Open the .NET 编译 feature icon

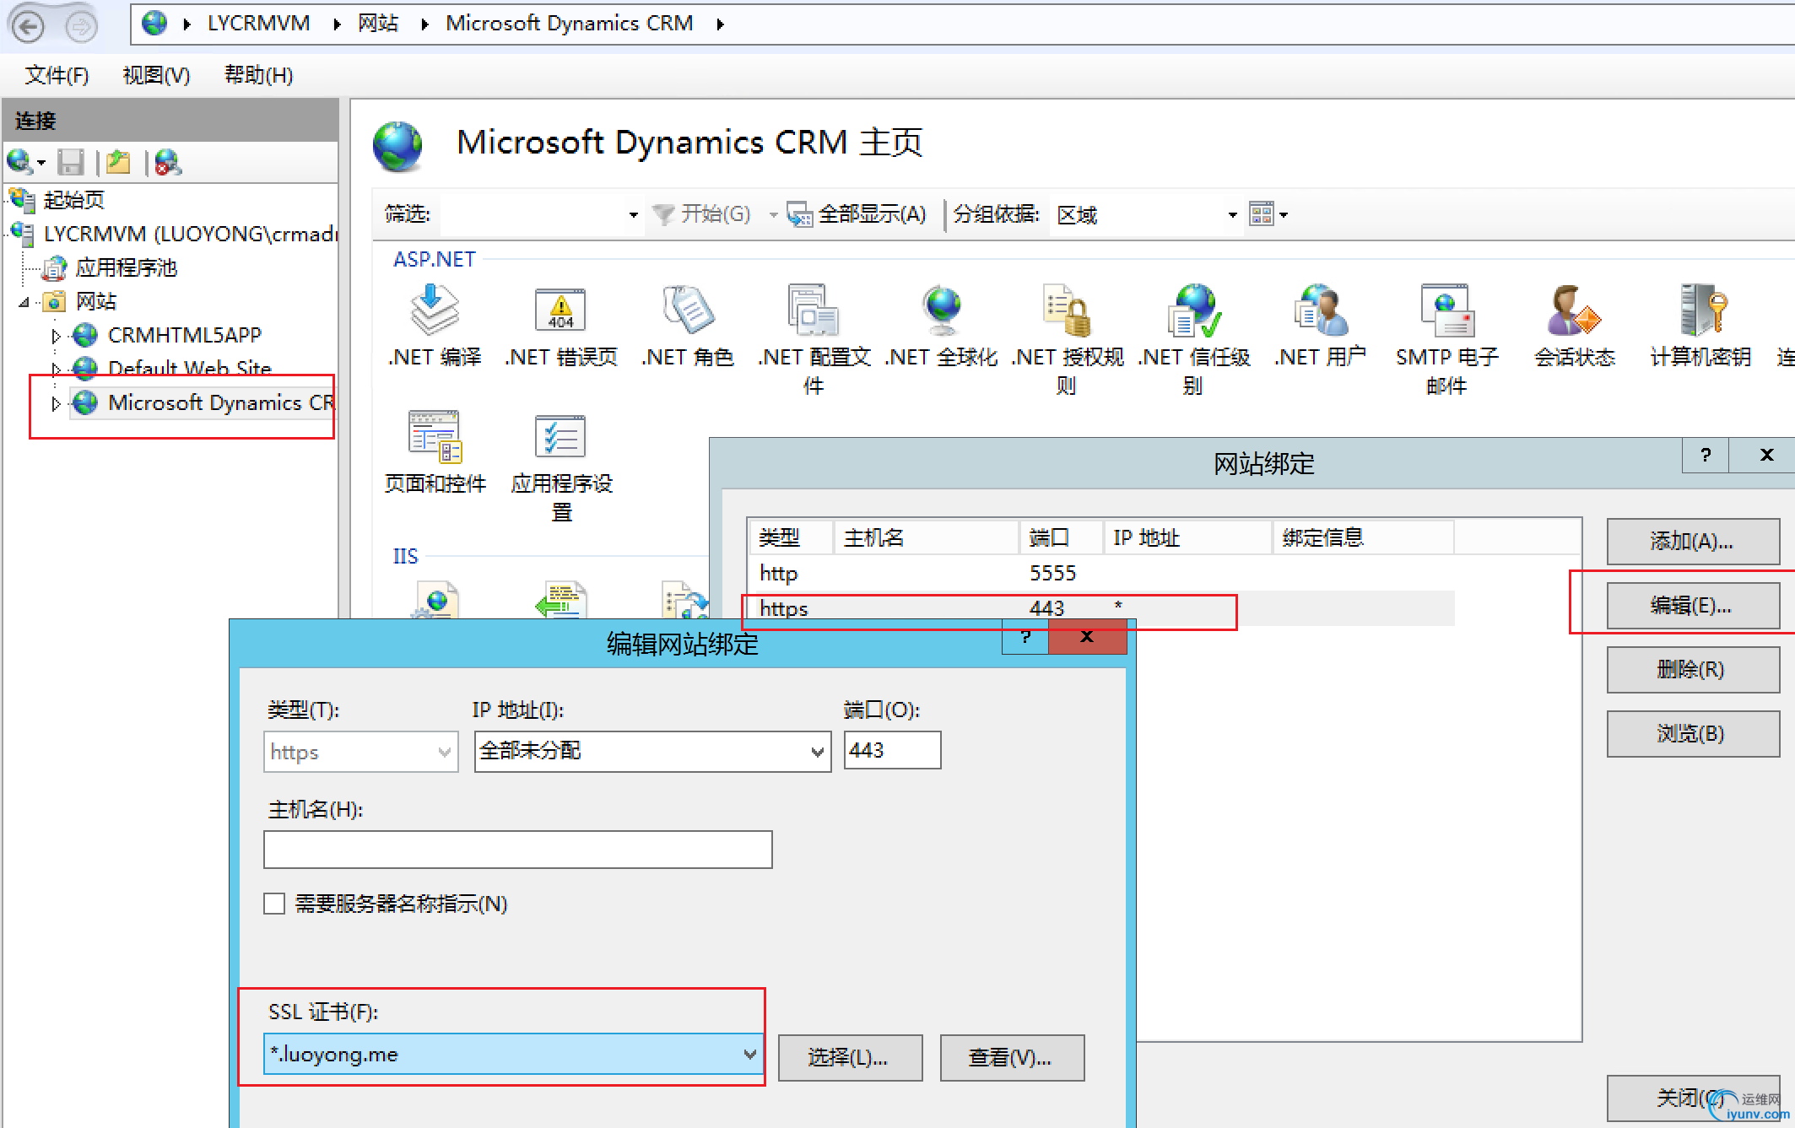tap(434, 310)
